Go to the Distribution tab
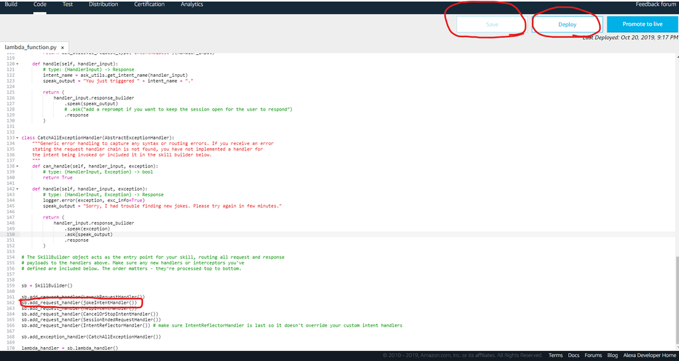The image size is (679, 361). point(103,5)
